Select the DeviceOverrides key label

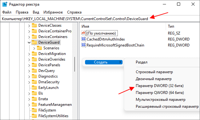click(x=52, y=59)
